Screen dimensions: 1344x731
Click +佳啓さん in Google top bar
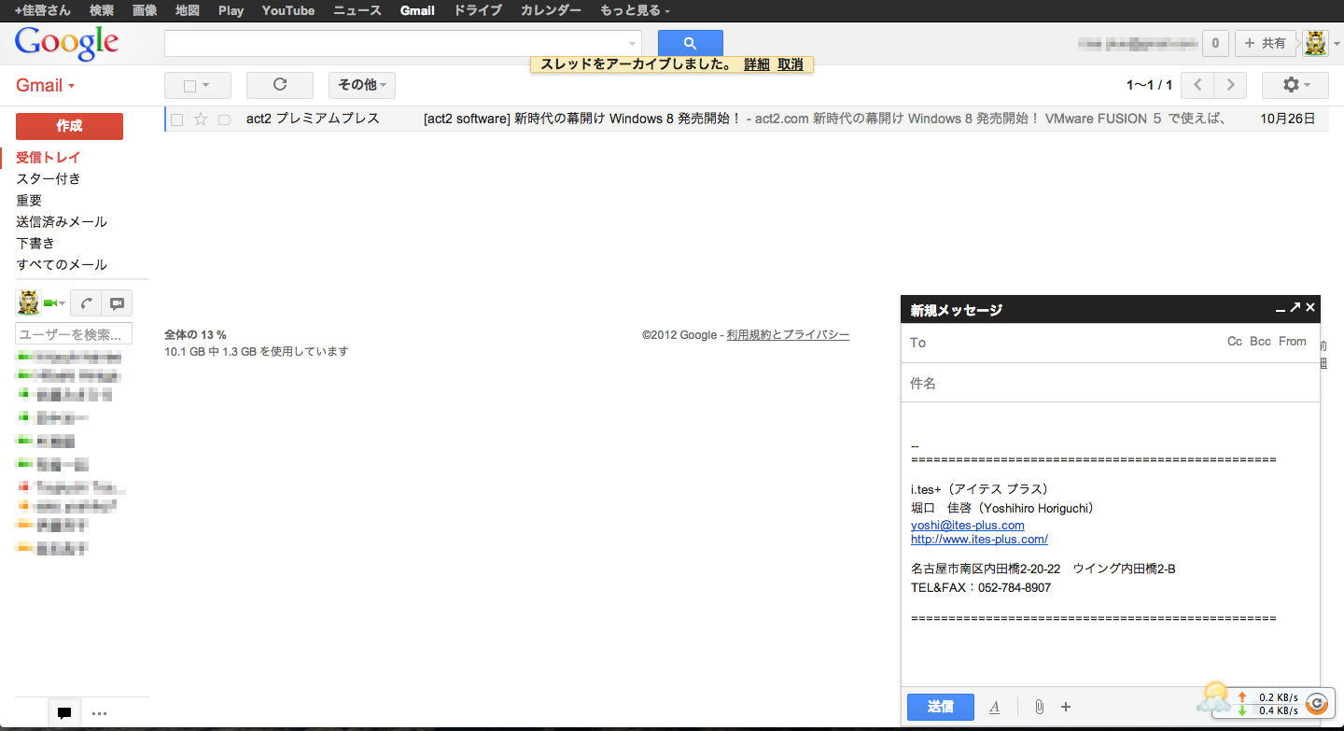pyautogui.click(x=43, y=10)
